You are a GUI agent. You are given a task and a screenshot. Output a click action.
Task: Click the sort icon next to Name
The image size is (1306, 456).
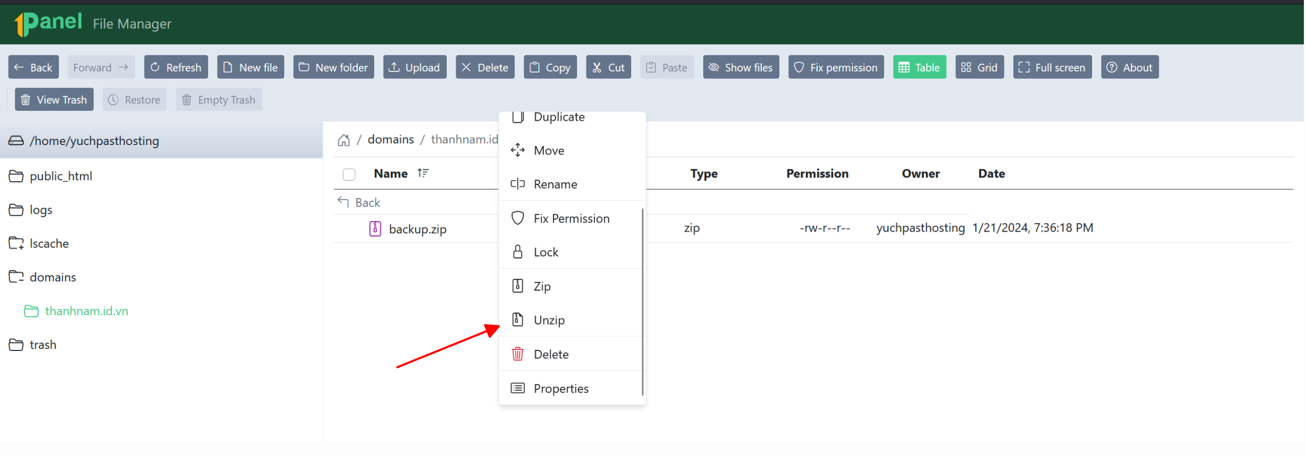point(423,173)
